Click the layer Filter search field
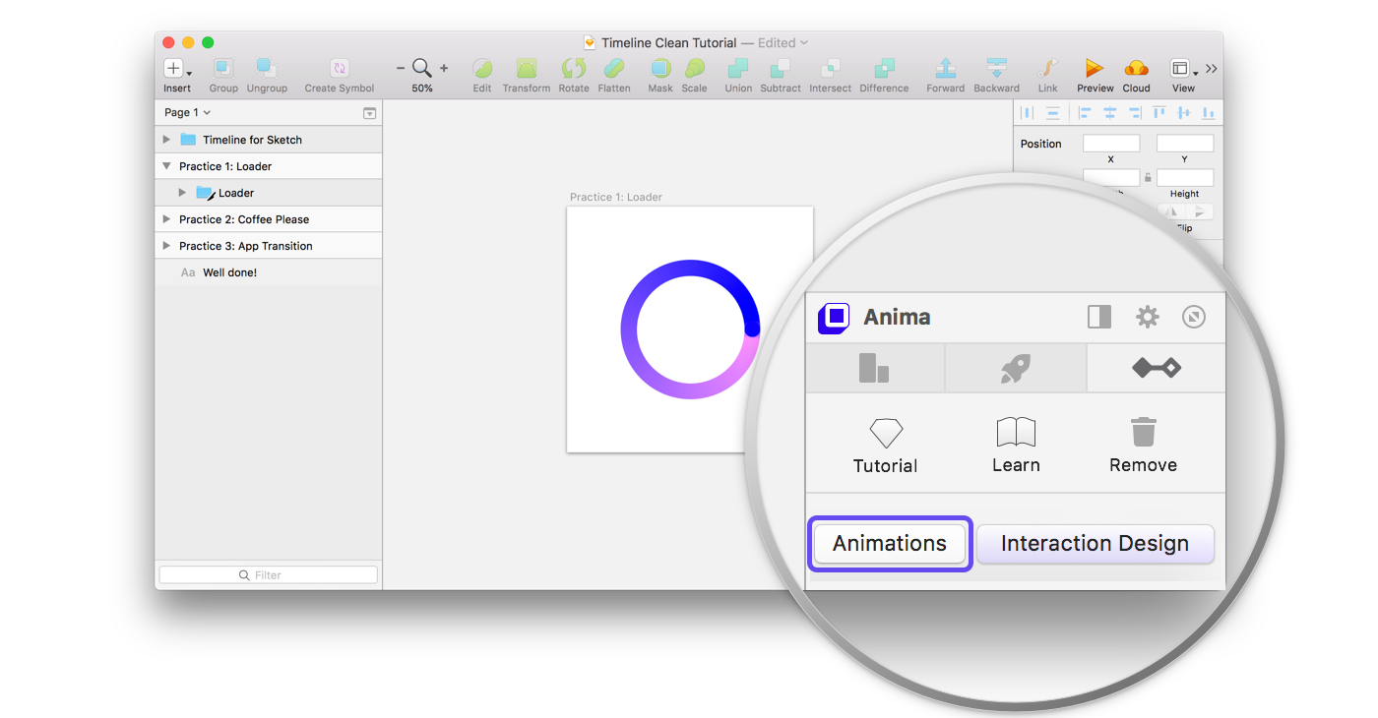 click(x=268, y=575)
